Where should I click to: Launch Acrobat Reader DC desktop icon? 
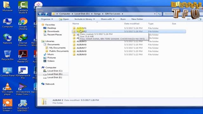(23, 56)
